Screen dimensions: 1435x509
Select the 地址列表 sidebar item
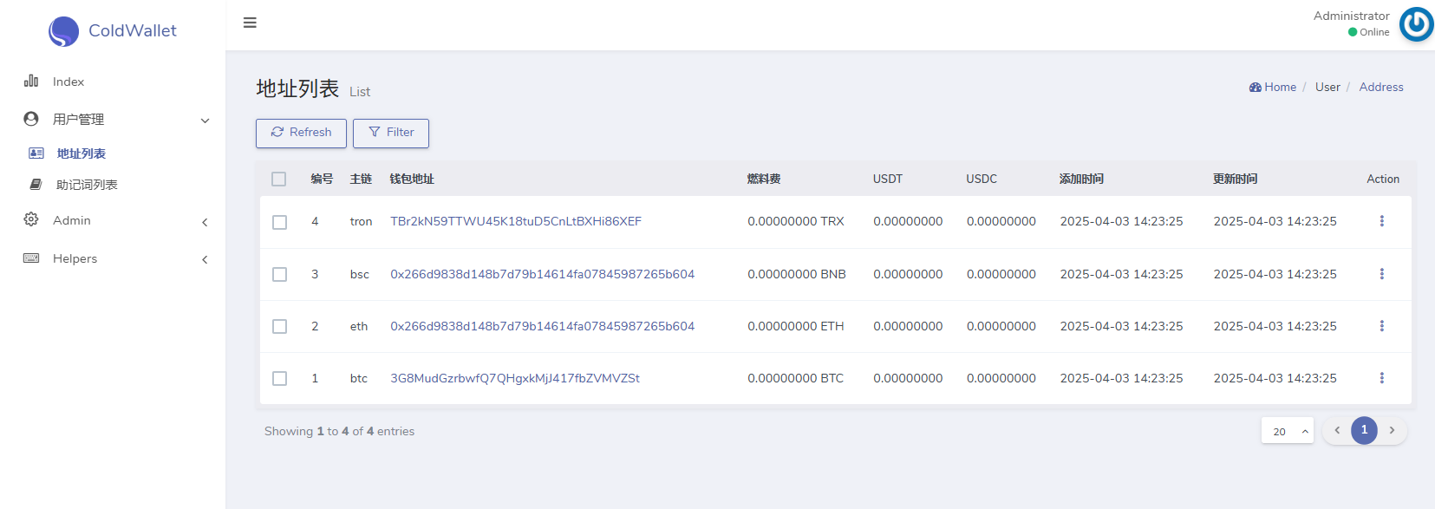click(x=81, y=153)
